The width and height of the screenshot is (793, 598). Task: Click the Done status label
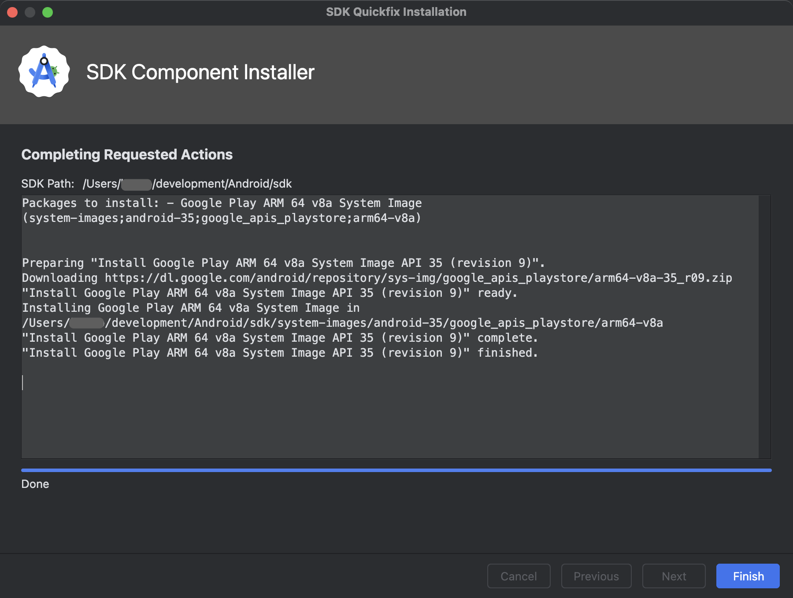click(x=35, y=484)
